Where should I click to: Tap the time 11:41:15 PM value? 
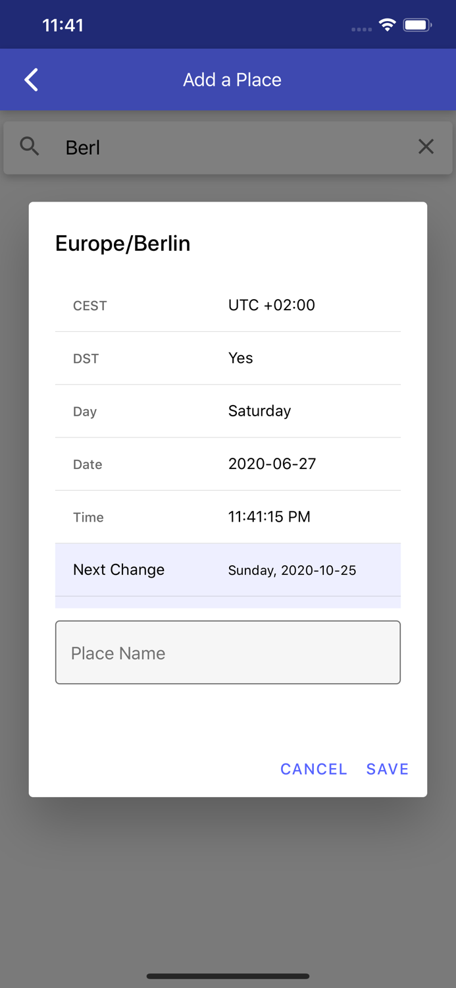(x=269, y=516)
